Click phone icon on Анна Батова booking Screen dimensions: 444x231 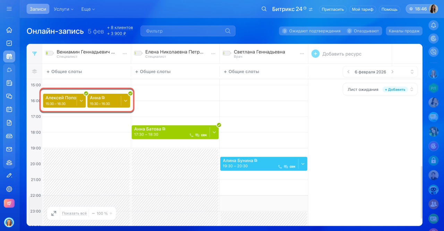192,135
